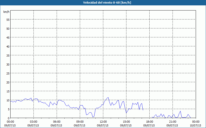Click the 18:00 time label on X axis
The width and height of the screenshot is (206, 128).
coord(150,122)
